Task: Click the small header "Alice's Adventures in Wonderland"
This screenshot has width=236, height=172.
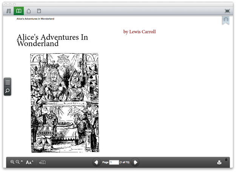Action: 35,19
